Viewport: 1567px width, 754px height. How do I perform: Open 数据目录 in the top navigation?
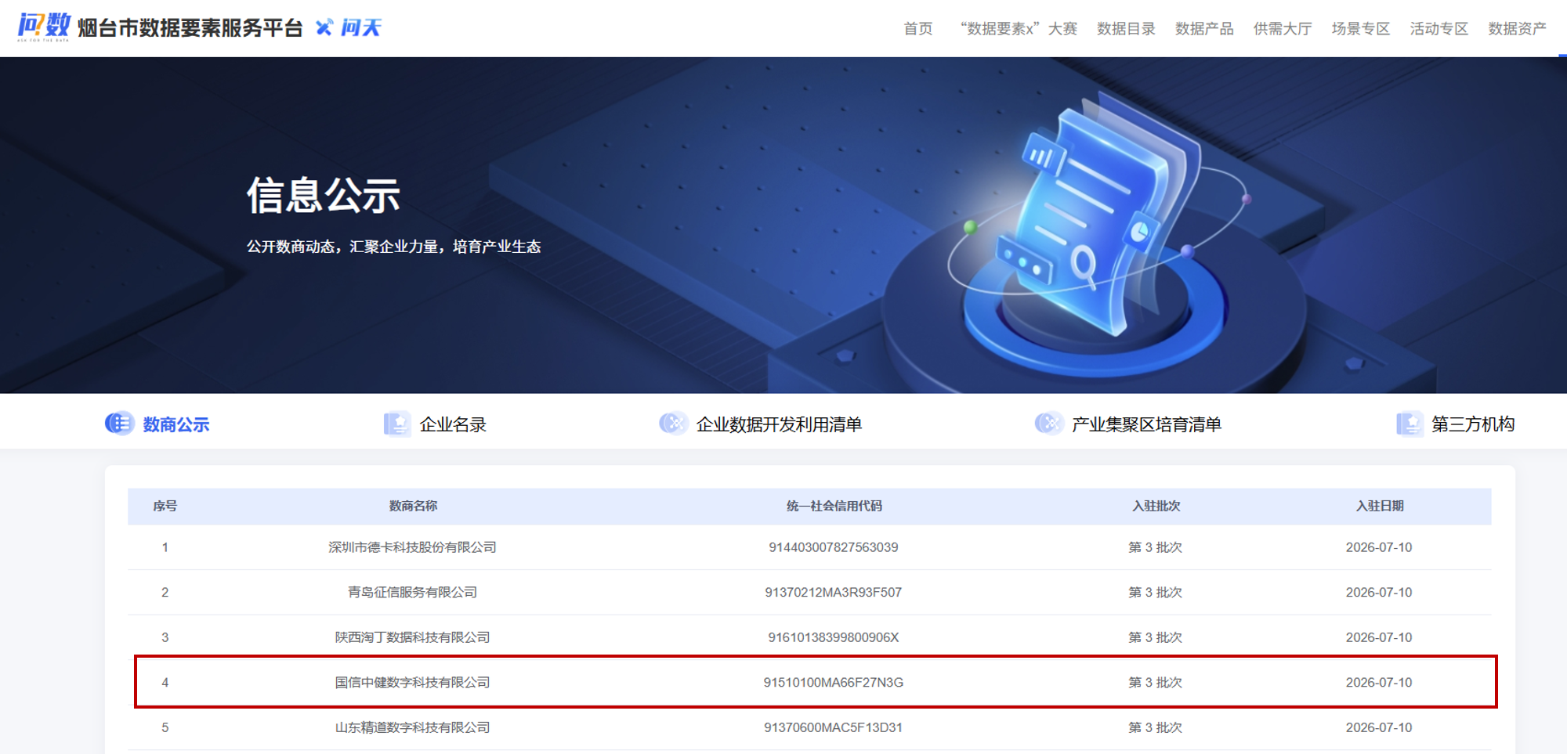tap(1126, 29)
